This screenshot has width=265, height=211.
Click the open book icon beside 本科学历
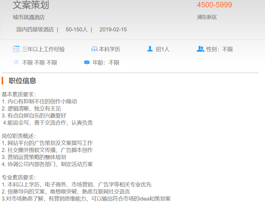[94, 49]
